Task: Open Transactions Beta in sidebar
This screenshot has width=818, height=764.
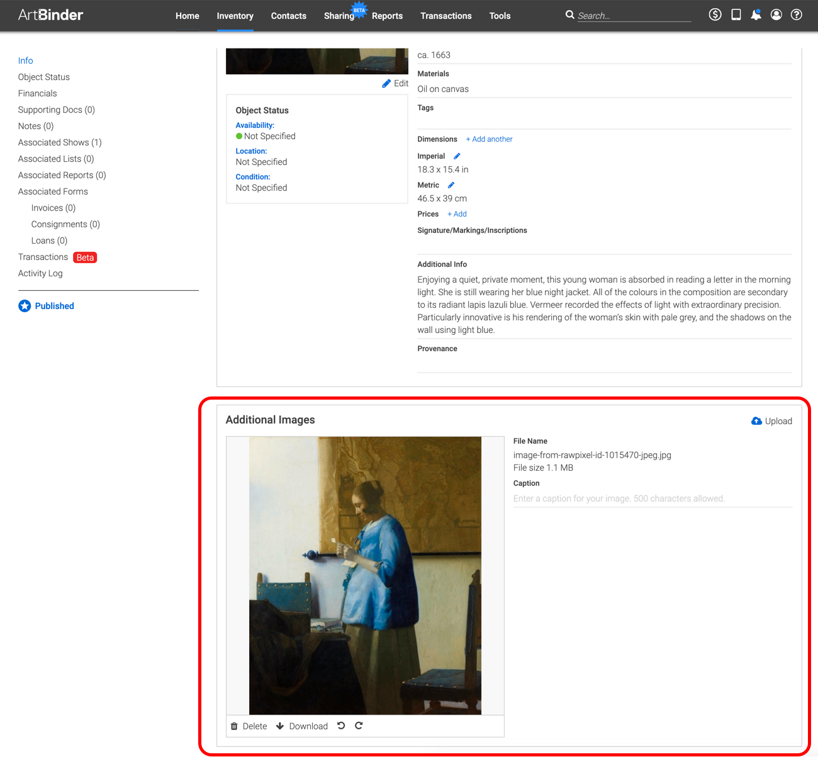Action: (x=57, y=257)
